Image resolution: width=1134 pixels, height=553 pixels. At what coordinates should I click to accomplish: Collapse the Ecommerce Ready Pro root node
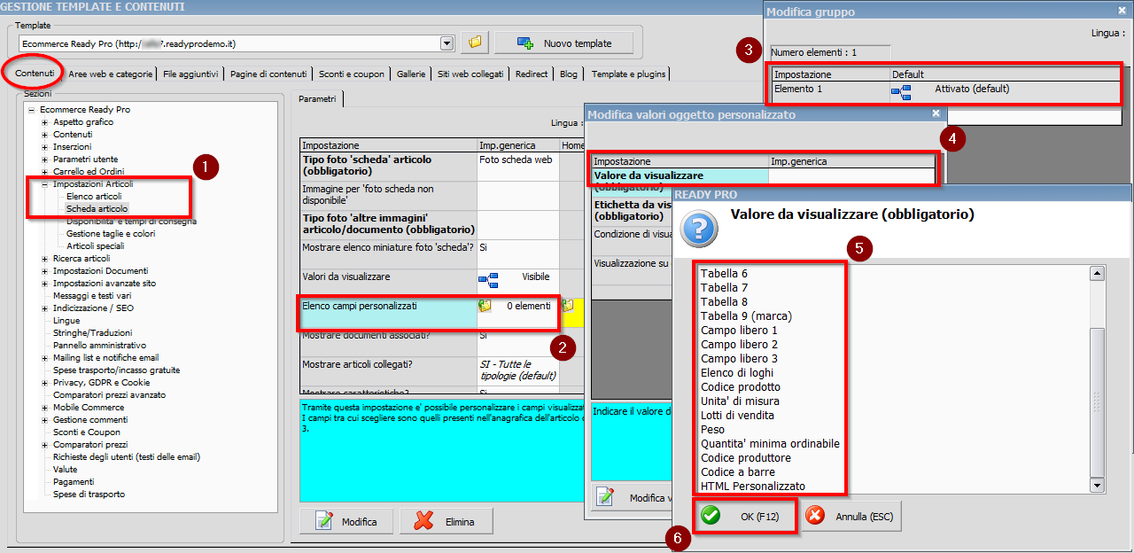point(32,110)
